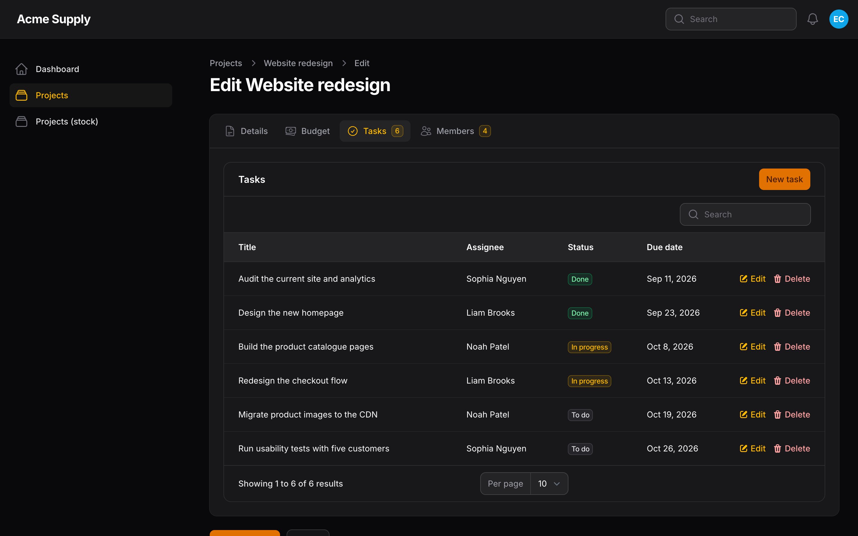Viewport: 858px width, 536px height.
Task: Click the Status column header
Action: click(580, 247)
